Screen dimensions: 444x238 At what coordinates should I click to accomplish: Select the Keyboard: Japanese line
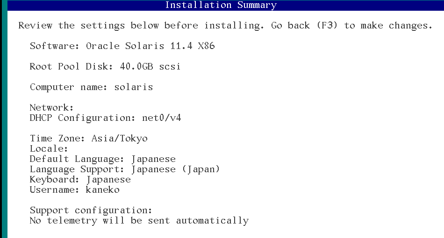(x=80, y=180)
